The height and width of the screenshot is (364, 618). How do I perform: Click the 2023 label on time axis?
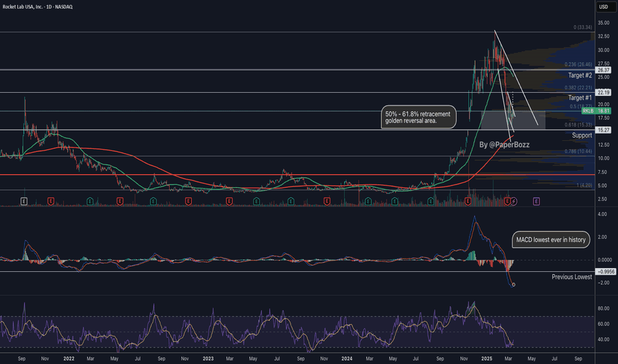(208, 359)
